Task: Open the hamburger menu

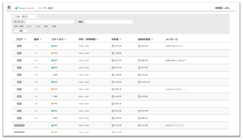Action: tap(9, 7)
